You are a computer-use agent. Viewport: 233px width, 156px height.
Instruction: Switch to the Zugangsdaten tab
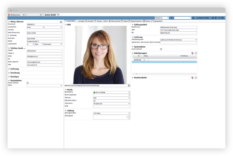coord(157,21)
